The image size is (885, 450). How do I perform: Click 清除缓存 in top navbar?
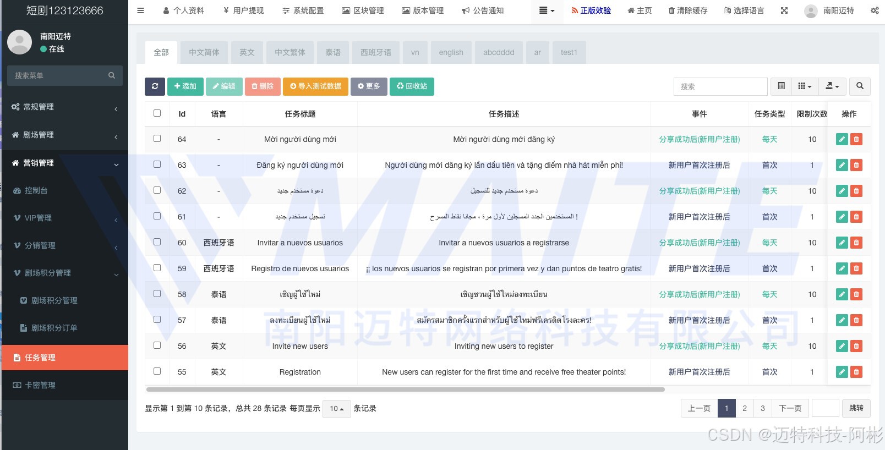688,10
